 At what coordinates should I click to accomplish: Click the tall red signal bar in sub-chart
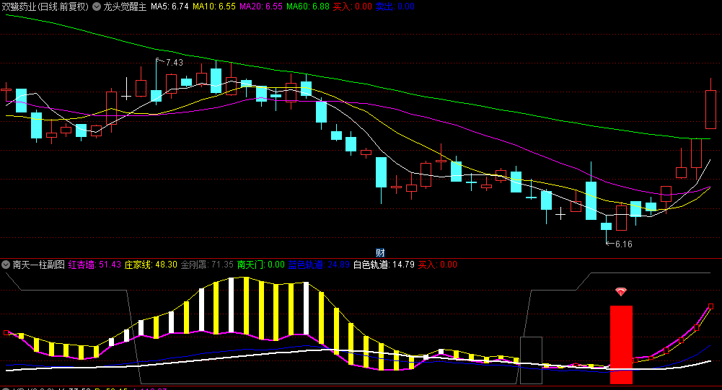[x=621, y=345]
